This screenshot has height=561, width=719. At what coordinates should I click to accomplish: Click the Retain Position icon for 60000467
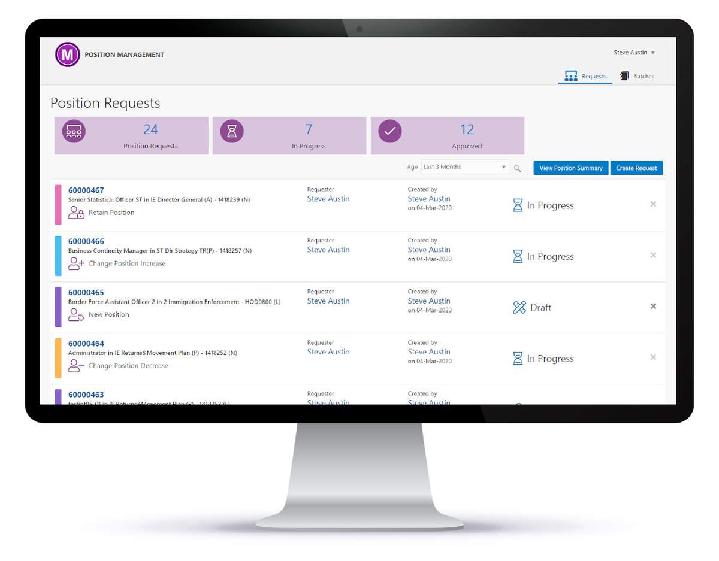point(76,213)
